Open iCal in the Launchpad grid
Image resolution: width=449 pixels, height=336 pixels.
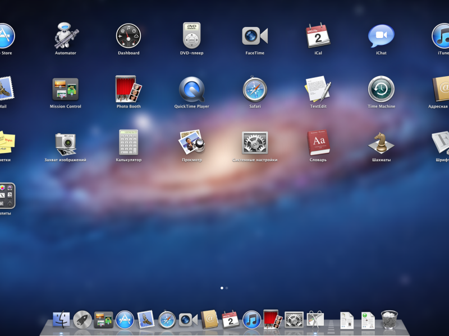click(x=318, y=35)
